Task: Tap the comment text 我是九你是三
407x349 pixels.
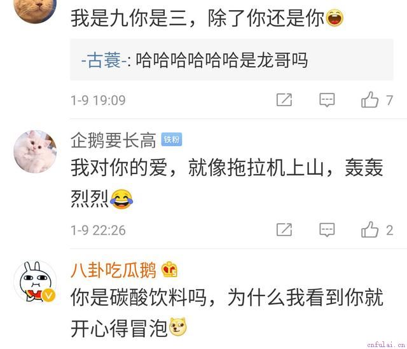Action: 129,18
